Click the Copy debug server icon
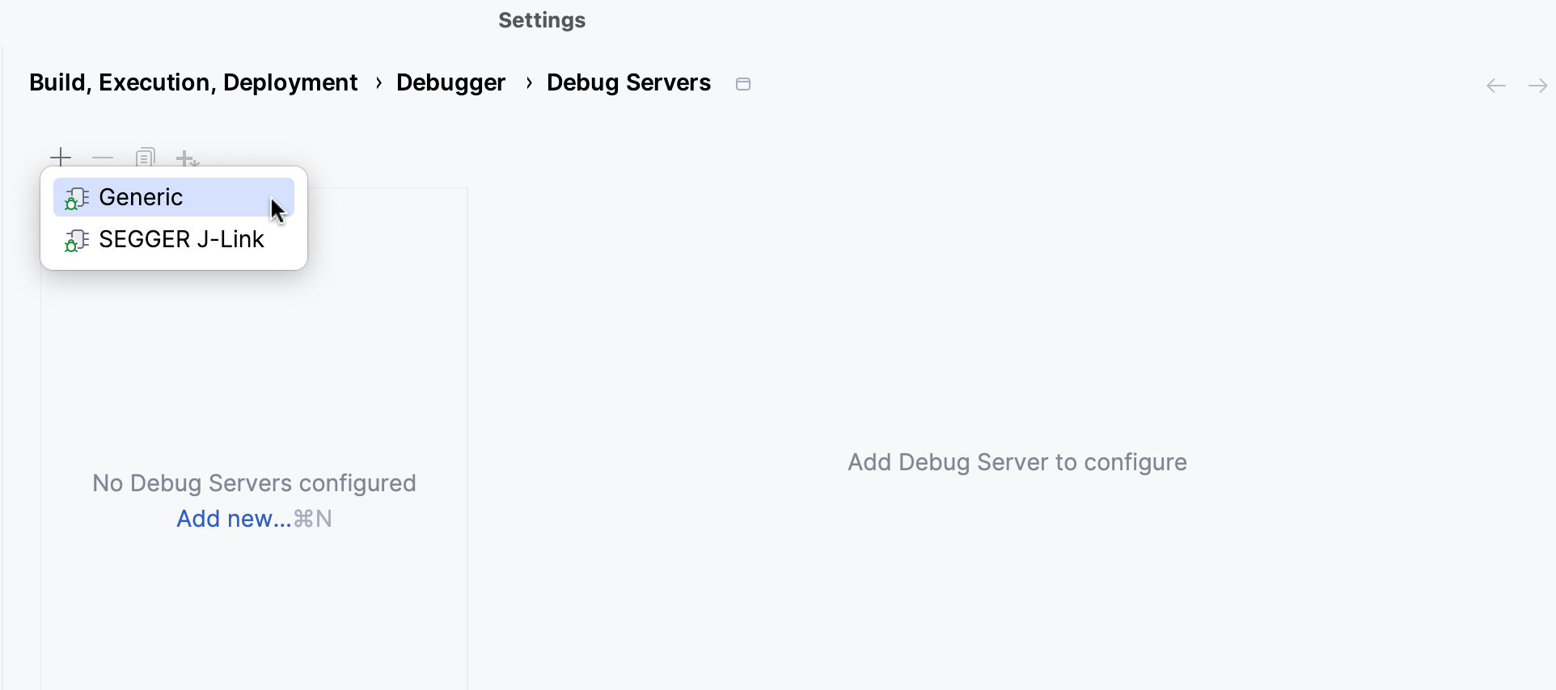Screen dimensions: 1556x690 click(145, 157)
